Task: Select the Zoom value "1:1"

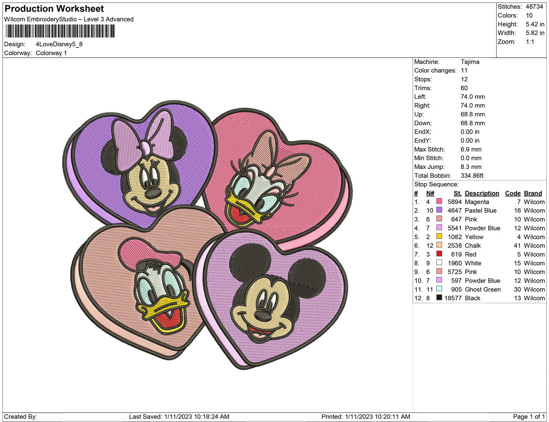Action: click(530, 42)
